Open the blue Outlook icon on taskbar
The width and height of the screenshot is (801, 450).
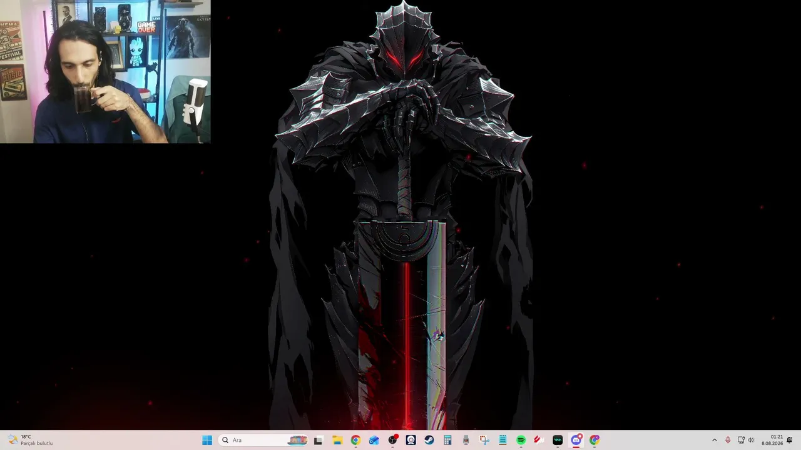[x=374, y=440]
